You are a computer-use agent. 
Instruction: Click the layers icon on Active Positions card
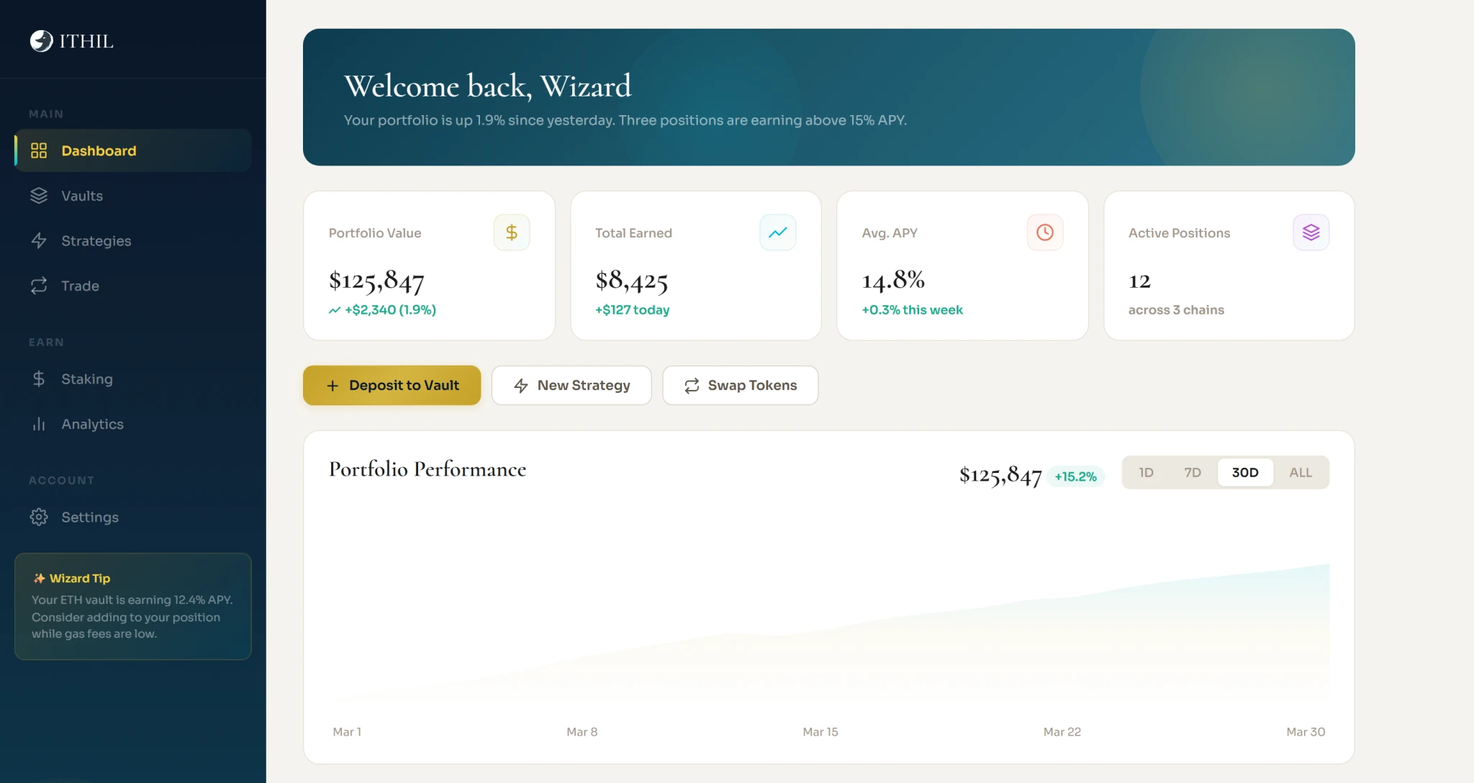[x=1311, y=232]
